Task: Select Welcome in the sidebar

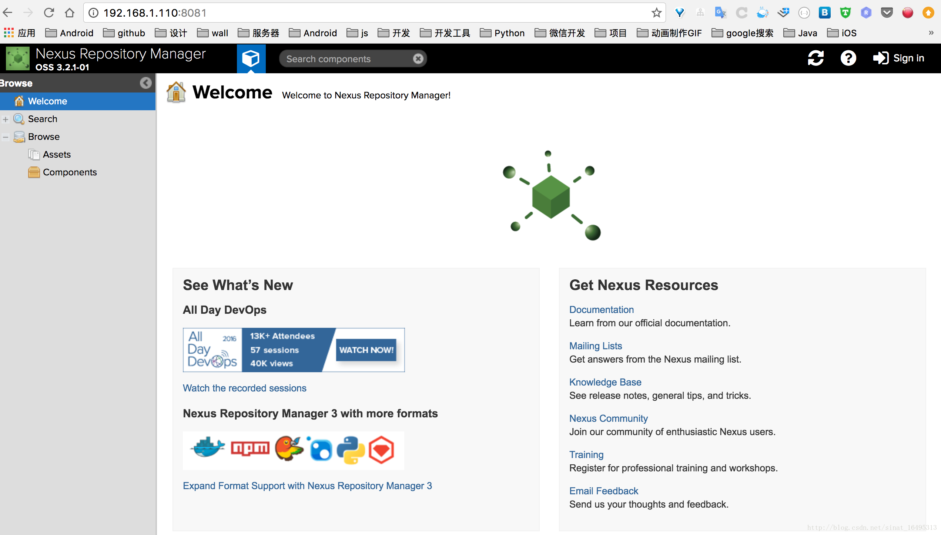Action: (78, 101)
